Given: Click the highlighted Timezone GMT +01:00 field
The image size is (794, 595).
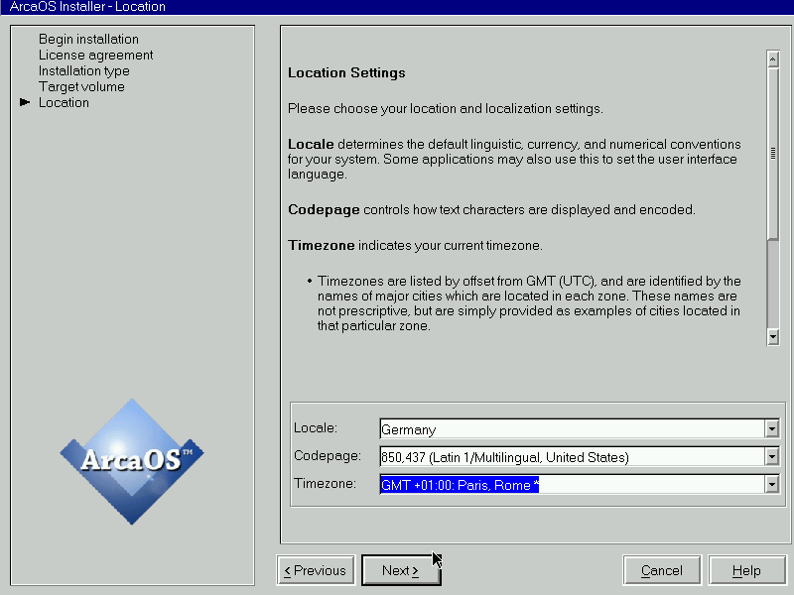Looking at the screenshot, I should [571, 485].
